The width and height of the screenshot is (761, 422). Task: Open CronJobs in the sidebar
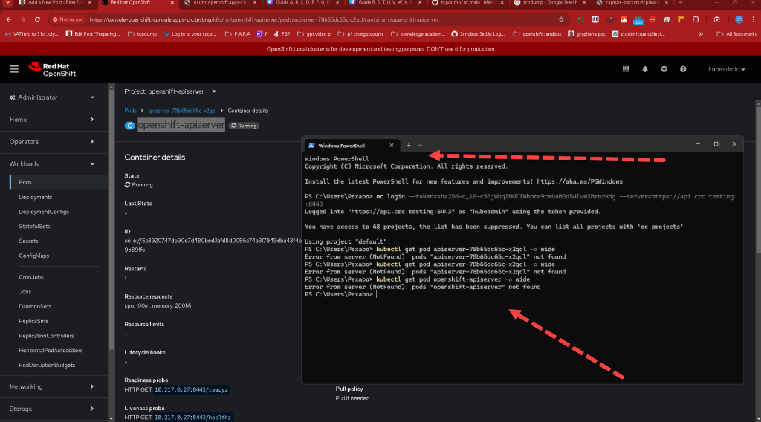[31, 277]
